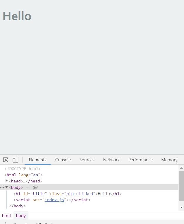Collapse the body element node
The width and height of the screenshot is (184, 224).
6,187
